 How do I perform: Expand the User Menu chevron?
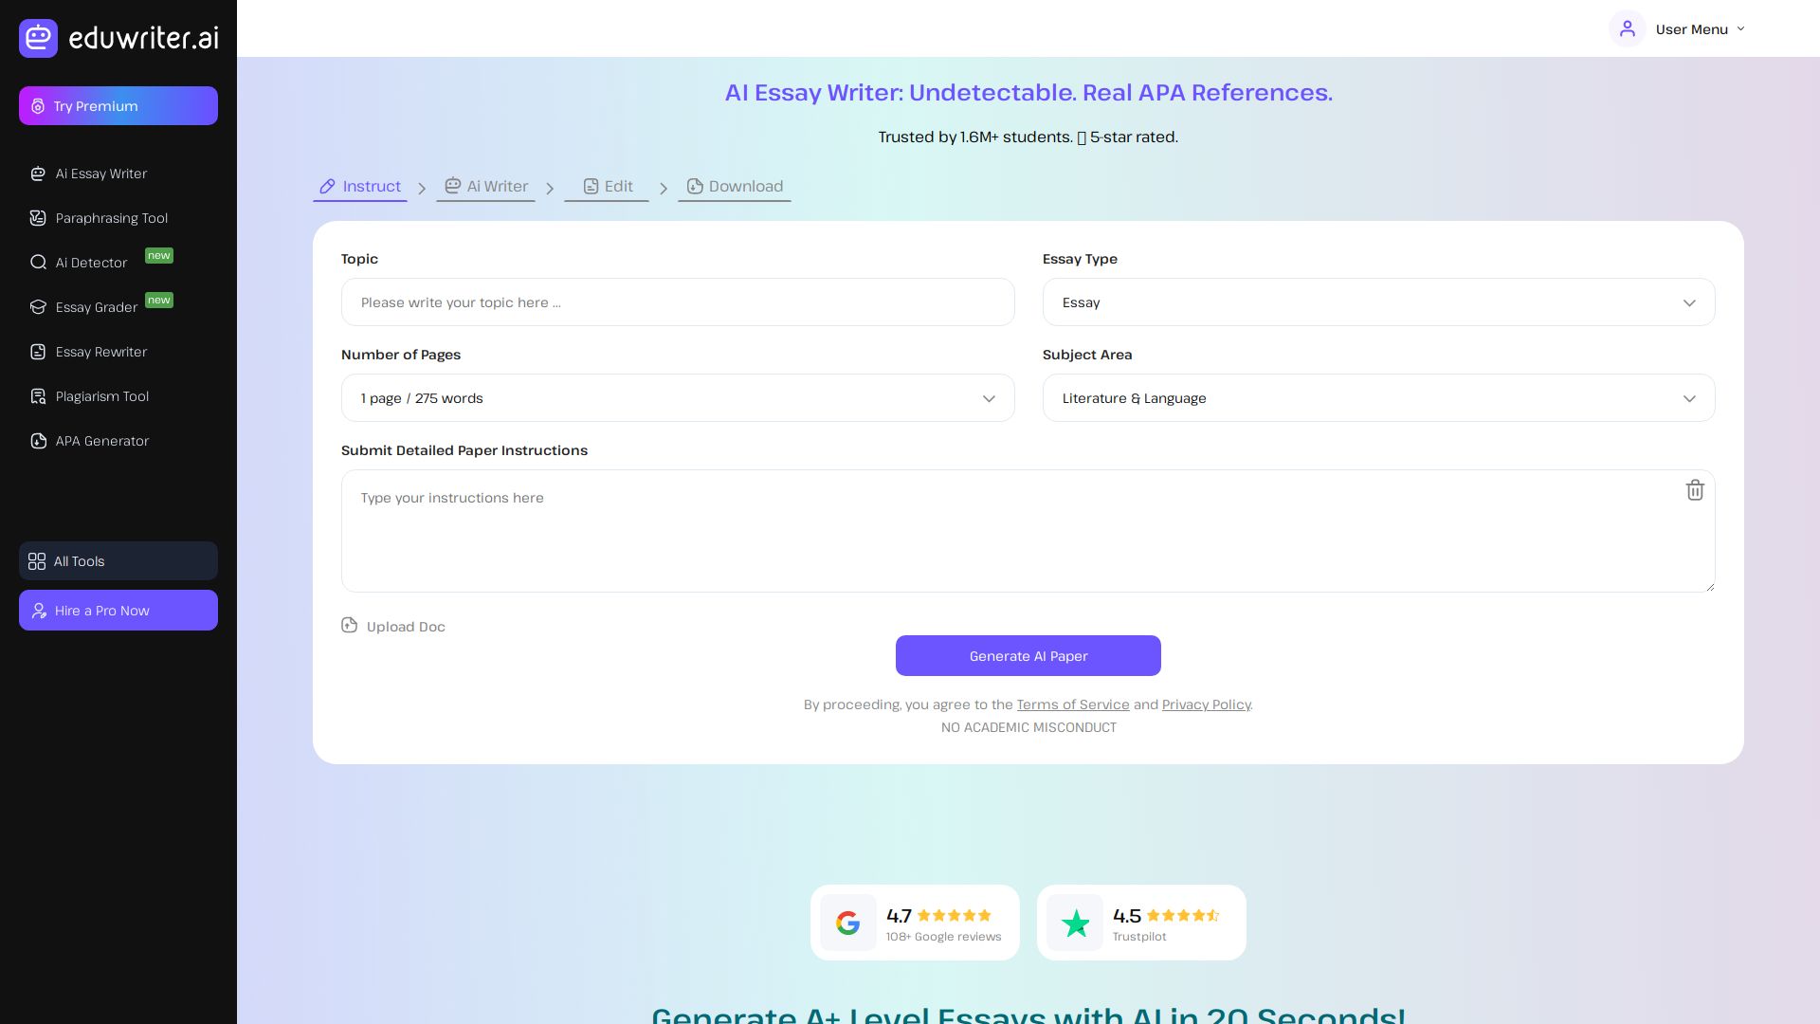pyautogui.click(x=1741, y=28)
